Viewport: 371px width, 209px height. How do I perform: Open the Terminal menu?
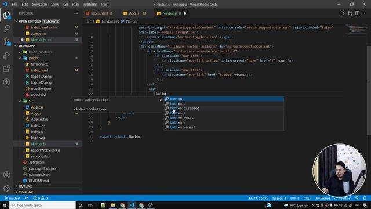pyautogui.click(x=90, y=4)
